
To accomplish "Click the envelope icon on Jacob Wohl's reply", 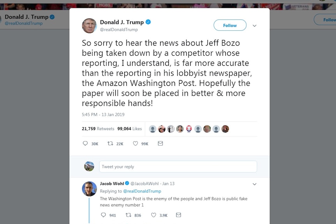I will [x=179, y=215].
